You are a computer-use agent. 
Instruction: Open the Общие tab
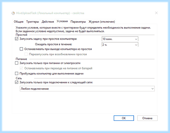point(19,22)
